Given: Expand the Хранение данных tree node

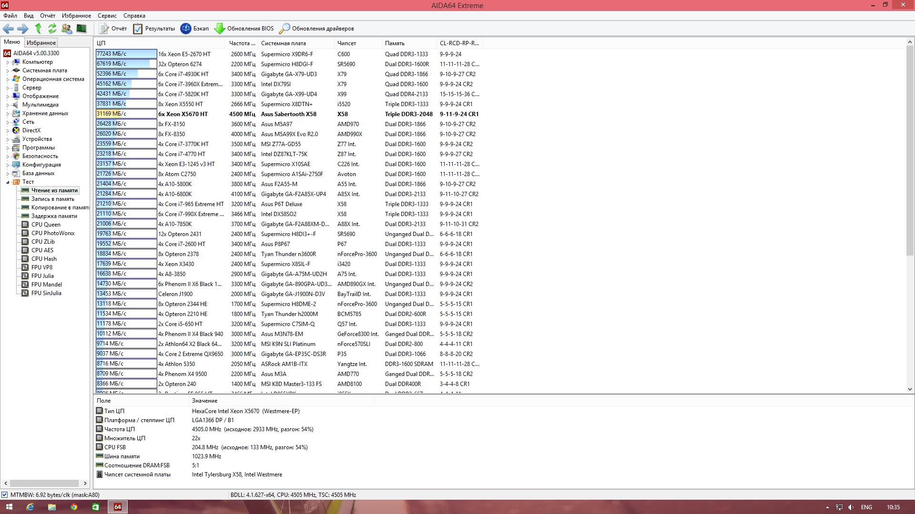Looking at the screenshot, I should [x=8, y=114].
